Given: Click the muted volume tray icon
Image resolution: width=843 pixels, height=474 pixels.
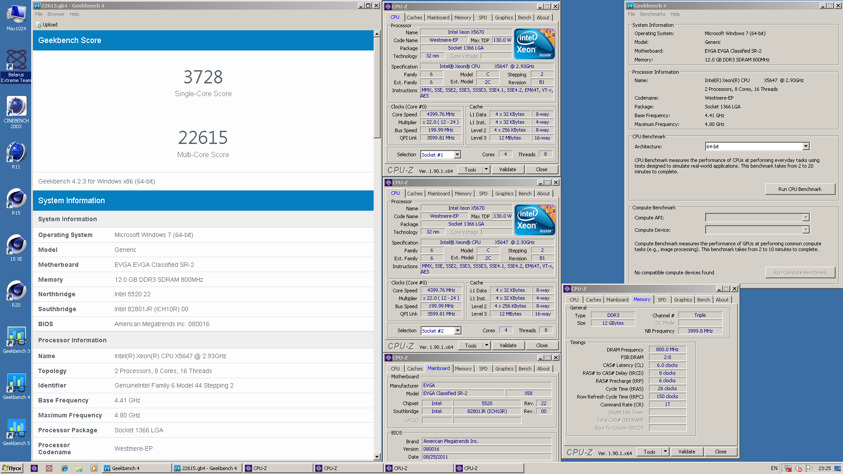Looking at the screenshot, I should [799, 468].
